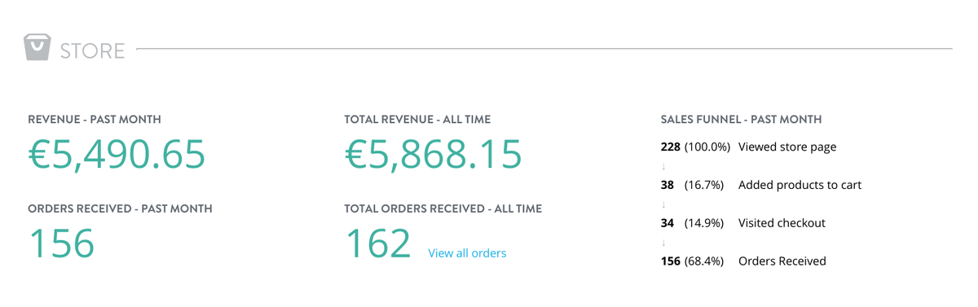This screenshot has width=978, height=307.
Task: Click the 156 orders received number
Action: tap(62, 243)
